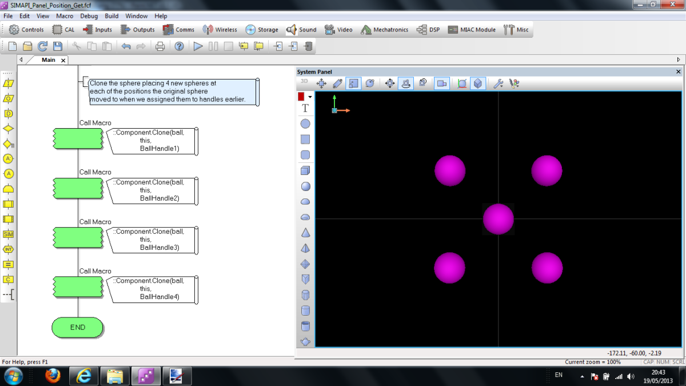686x386 pixels.
Task: Select the sphere shape tool
Action: [x=305, y=186]
